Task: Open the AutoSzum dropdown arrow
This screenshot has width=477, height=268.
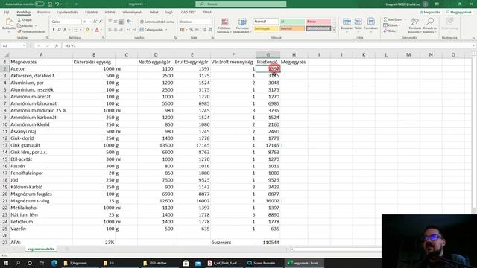Action: pos(405,19)
